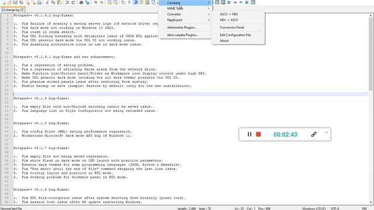
Task: Click line 'Notepad++ v8.1.8 bug-fixes:'
Action: [x=41, y=123]
